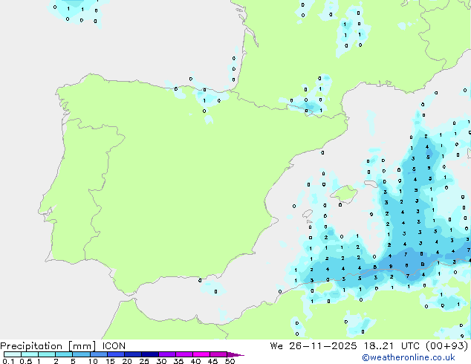
Task: Select legend swatch between 35 and 40
Action: pyautogui.click(x=184, y=354)
